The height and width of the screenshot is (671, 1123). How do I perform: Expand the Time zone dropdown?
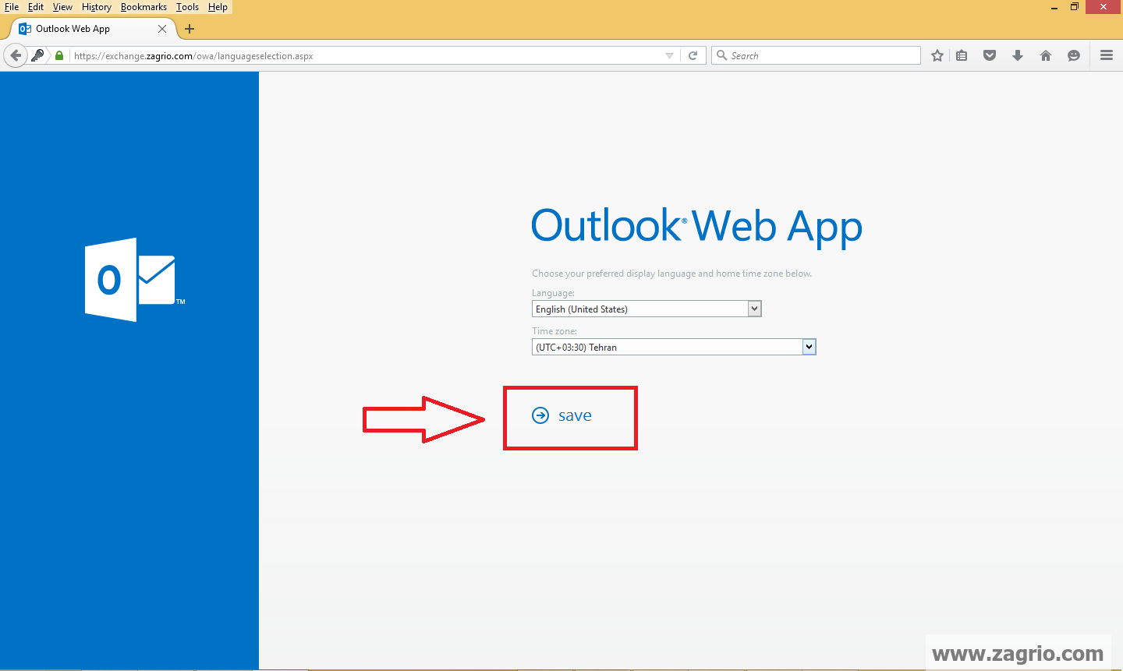tap(809, 347)
